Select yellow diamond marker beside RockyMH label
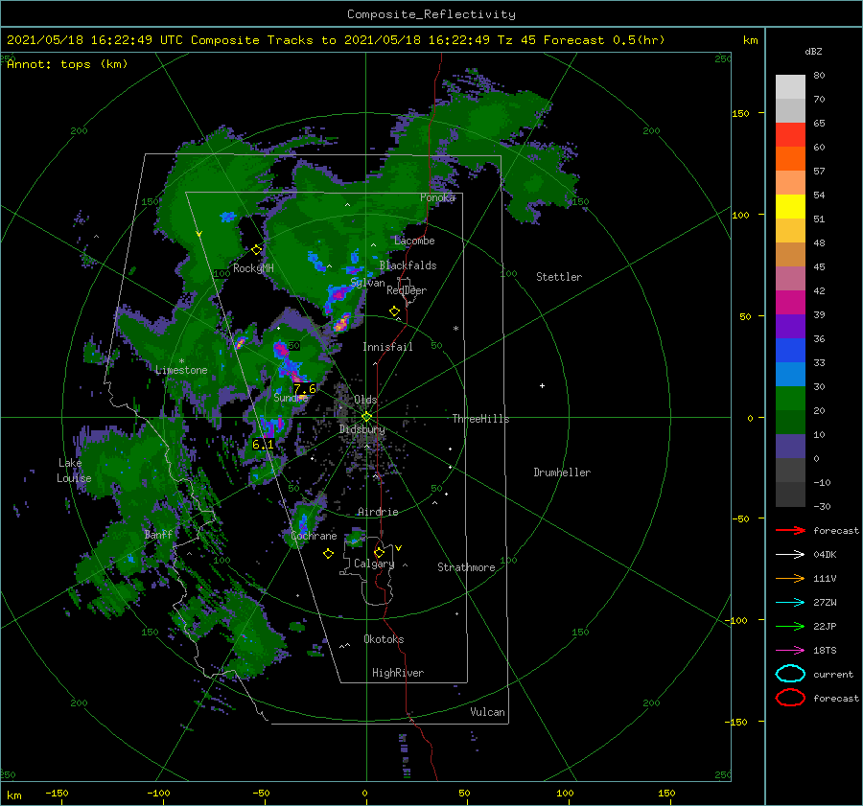The height and width of the screenshot is (806, 863). pos(256,250)
